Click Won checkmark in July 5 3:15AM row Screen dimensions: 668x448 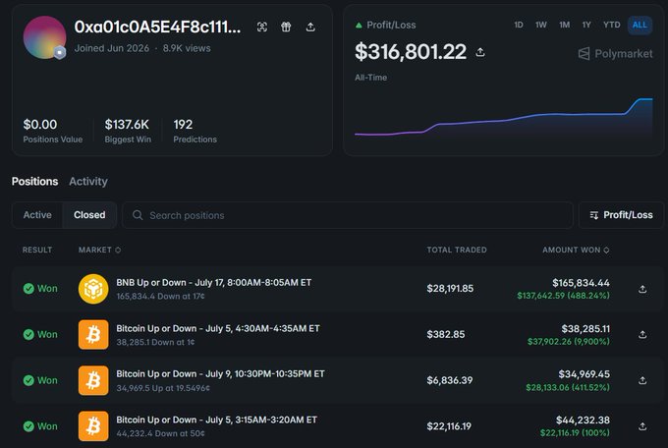(28, 426)
